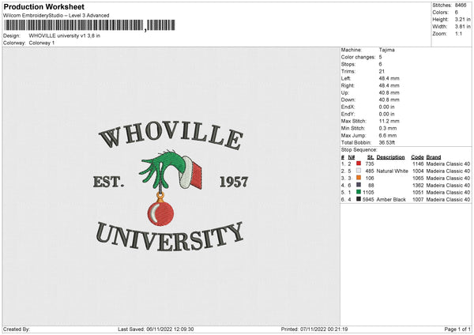Screen dimensions: 474x335
Task: Click the green thread color swatch
Action: [x=359, y=192]
